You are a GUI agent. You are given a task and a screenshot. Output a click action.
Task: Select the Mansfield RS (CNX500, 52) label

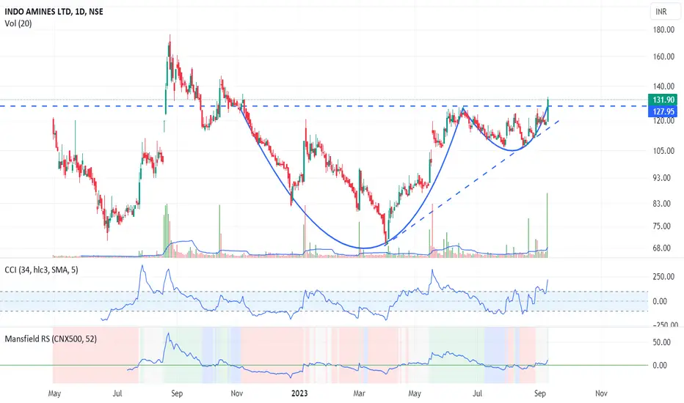[x=51, y=339]
